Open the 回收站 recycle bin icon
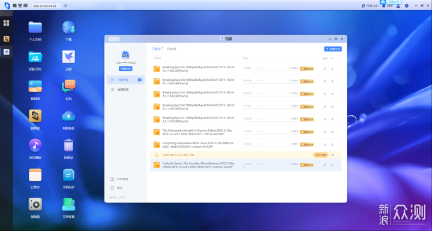 pos(68,145)
